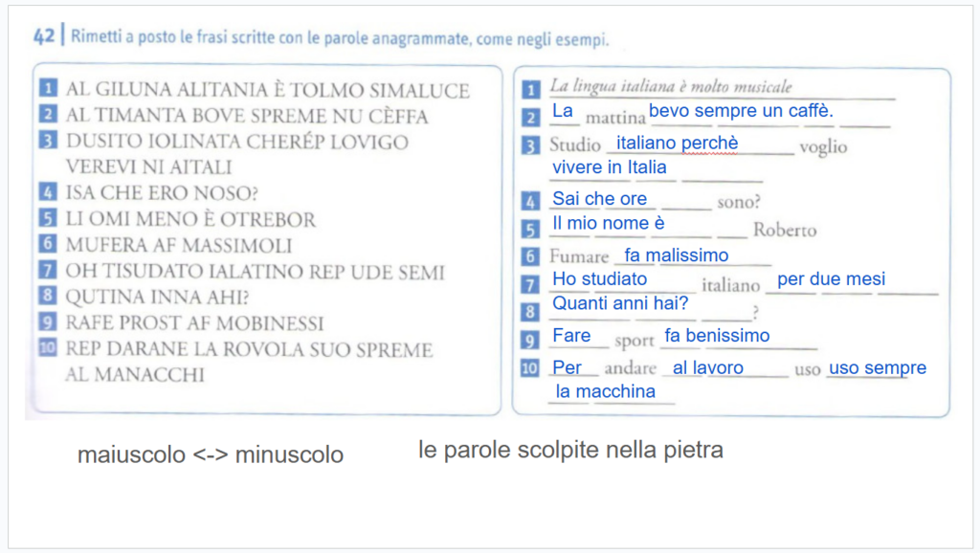The height and width of the screenshot is (553, 980).
Task: Click the number 1 badge beside the anagram sentence
Action: (47, 89)
